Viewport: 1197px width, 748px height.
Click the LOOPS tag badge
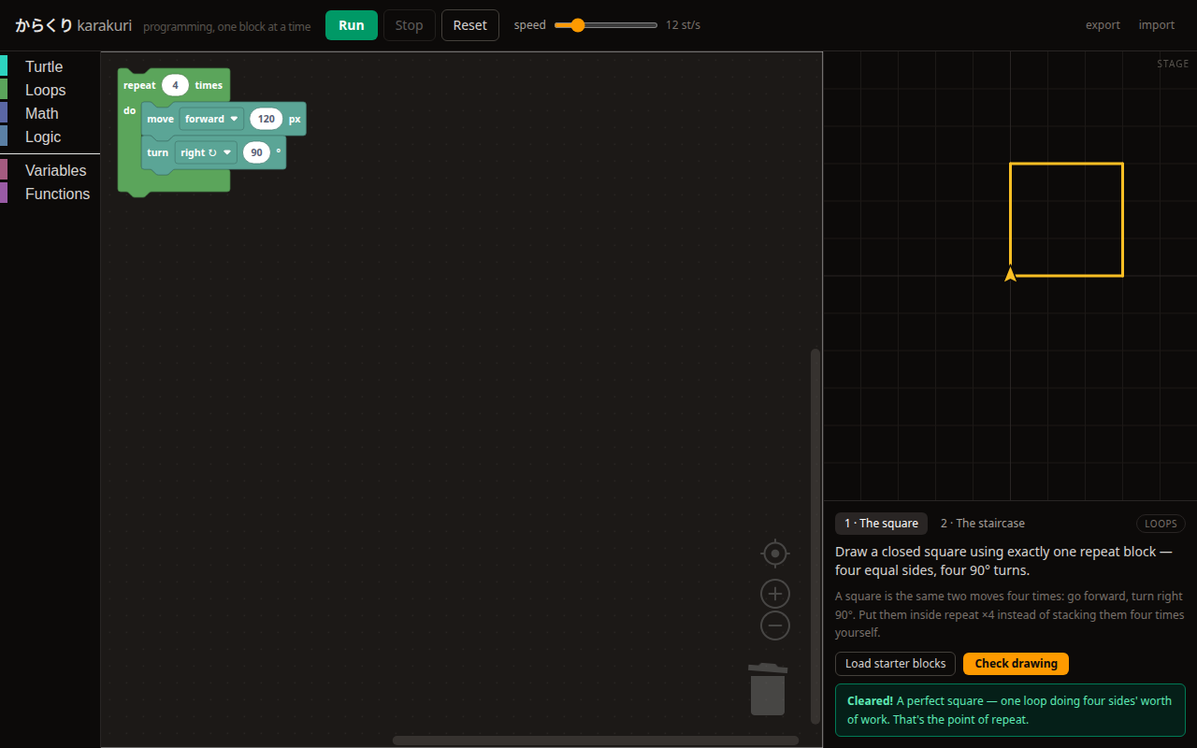1161,524
